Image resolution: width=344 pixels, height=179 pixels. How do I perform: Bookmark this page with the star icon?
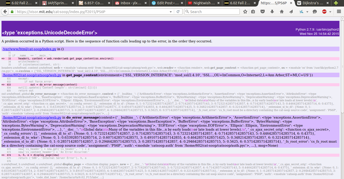(x=245, y=12)
